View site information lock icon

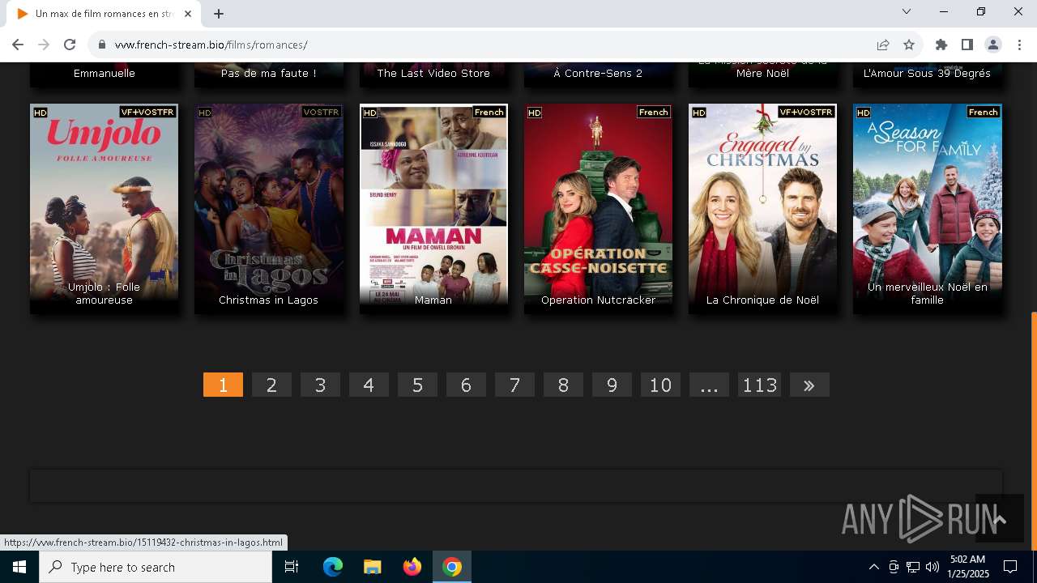click(x=102, y=45)
